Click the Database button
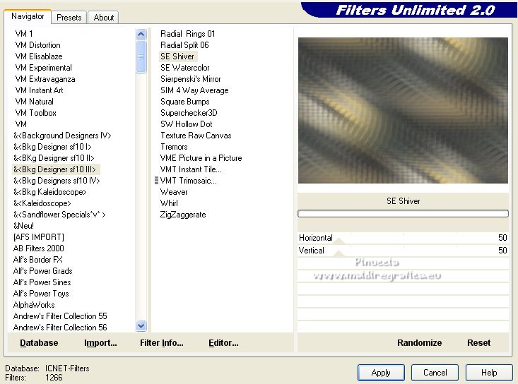Viewport: 518px width, 384px height. [39, 343]
